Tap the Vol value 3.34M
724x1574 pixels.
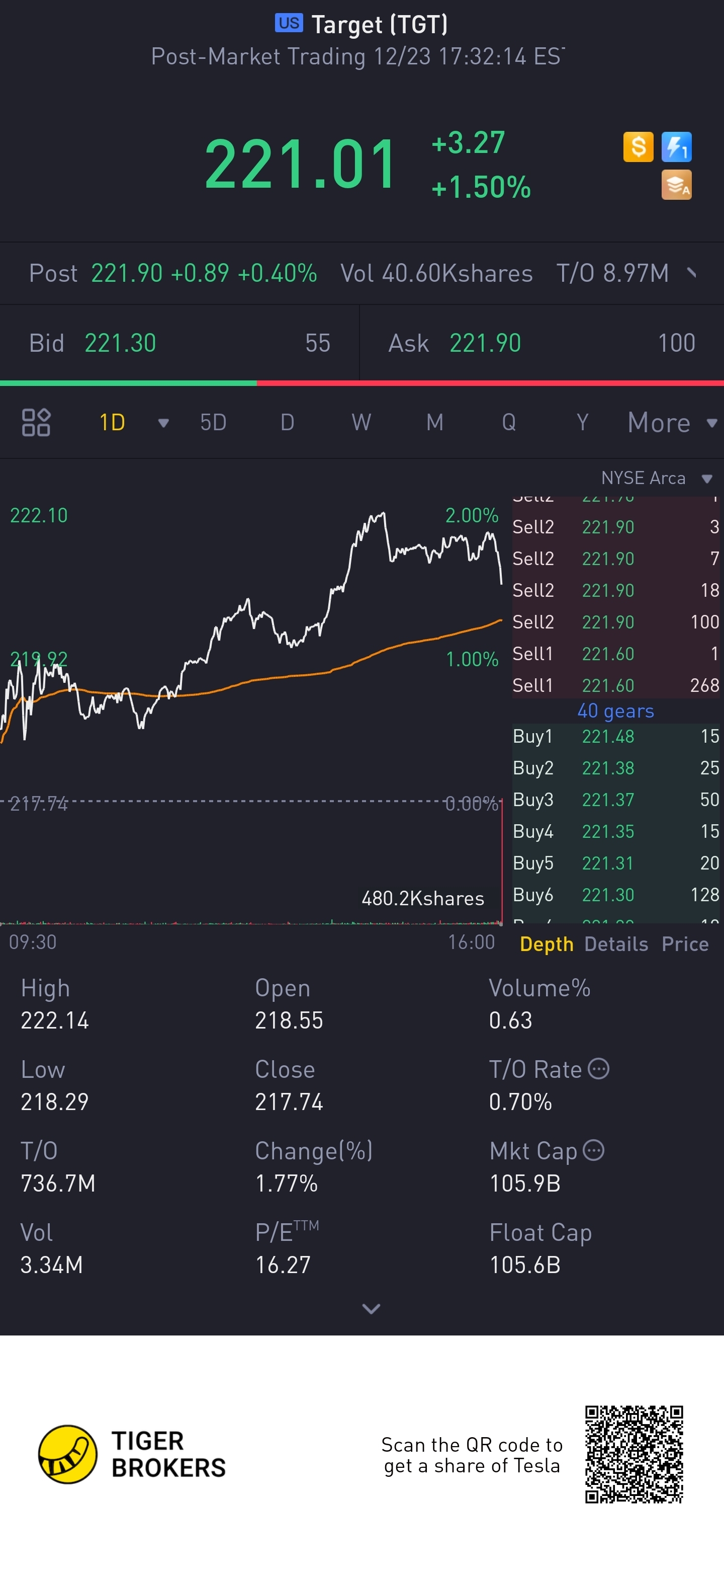tap(51, 1265)
